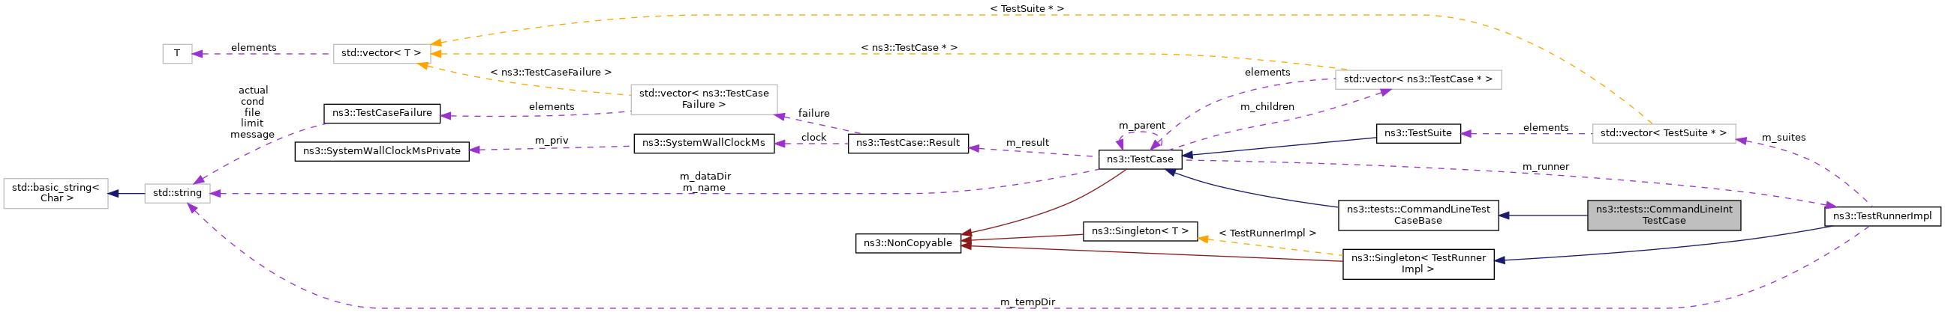Click the '< TestSuite * >' template label

tap(1027, 9)
